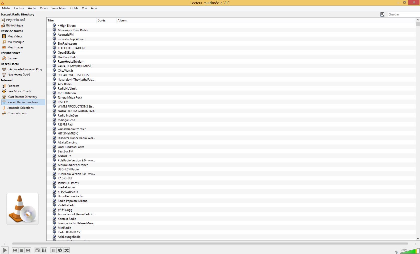Viewport: 420px width, 254px height.
Task: Select Playlist in the sidebar
Action: tap(16, 20)
